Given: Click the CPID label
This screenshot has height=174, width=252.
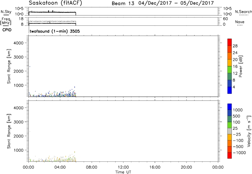Looking at the screenshot, I should tap(7, 30).
